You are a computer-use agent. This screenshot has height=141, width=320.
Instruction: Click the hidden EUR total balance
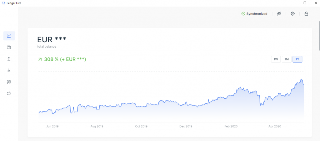point(52,40)
